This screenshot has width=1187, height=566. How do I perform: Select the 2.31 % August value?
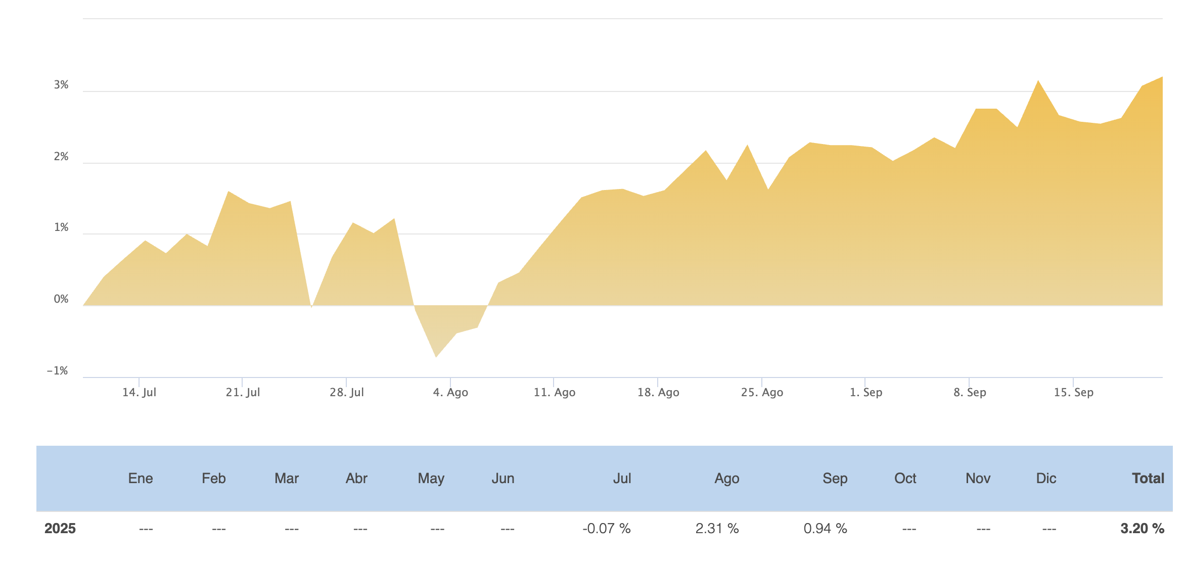[x=717, y=528]
